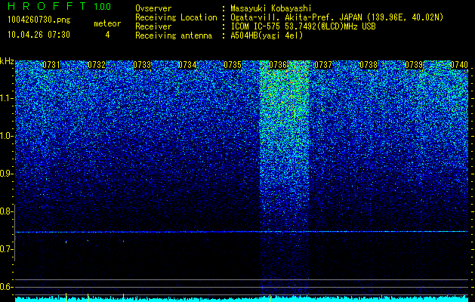Click the 0.8 kHz axis tick label
475x302 pixels.
coord(6,211)
